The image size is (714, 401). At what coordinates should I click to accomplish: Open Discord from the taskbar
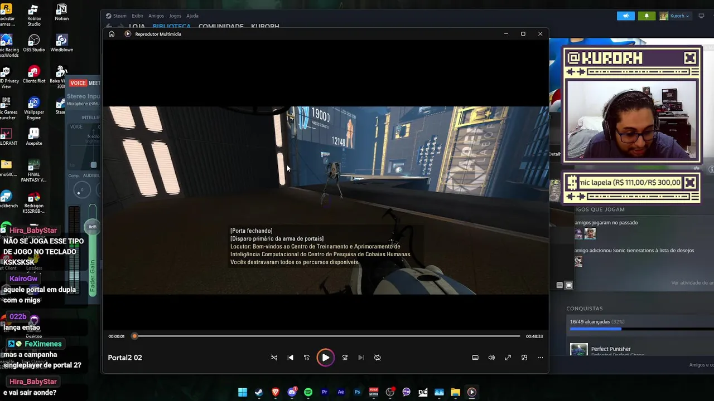(292, 392)
